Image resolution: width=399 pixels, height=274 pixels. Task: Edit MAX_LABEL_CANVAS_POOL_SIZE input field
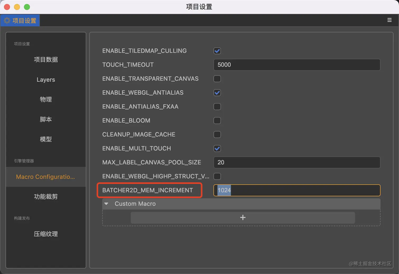tap(297, 162)
